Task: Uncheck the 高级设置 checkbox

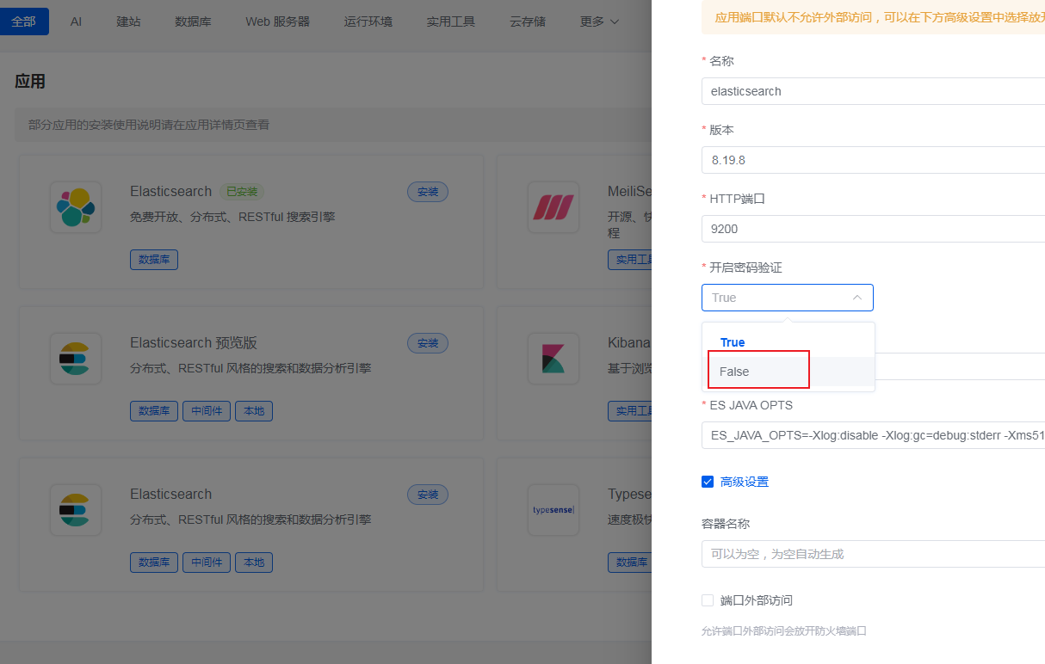Action: point(708,482)
